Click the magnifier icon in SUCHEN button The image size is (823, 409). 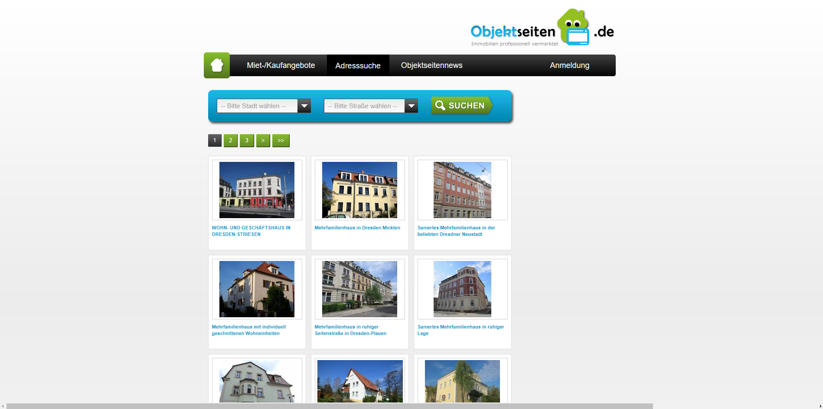coord(440,106)
